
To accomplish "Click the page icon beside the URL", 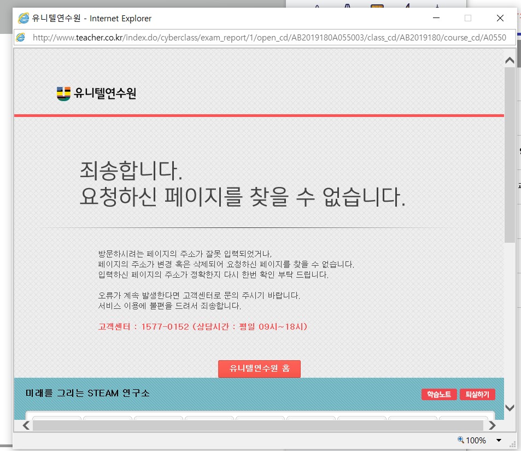I will pos(21,38).
